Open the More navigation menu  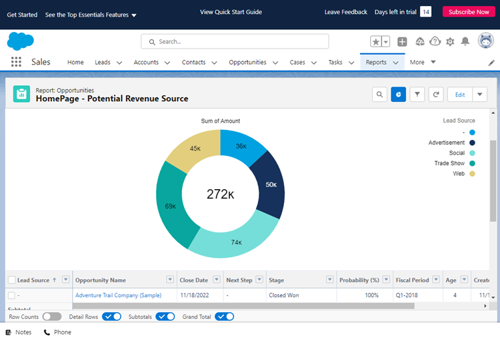click(423, 62)
